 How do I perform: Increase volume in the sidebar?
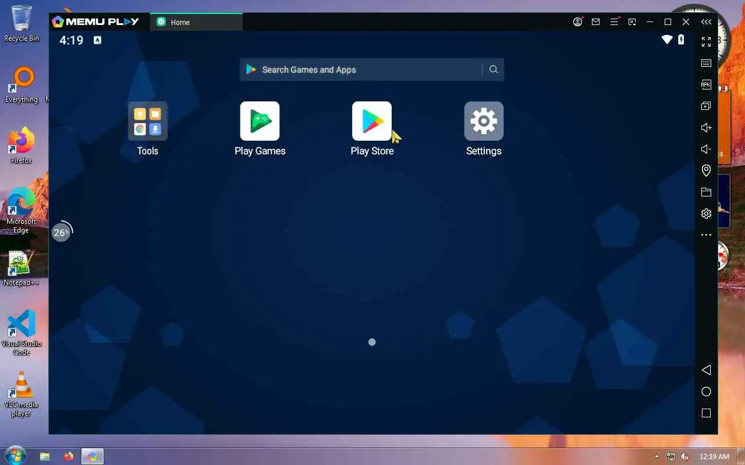706,127
